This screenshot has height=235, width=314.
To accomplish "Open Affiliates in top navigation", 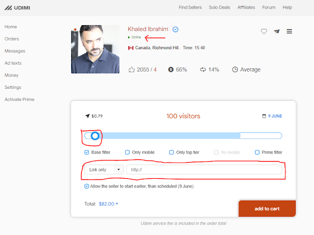I will pyautogui.click(x=246, y=7).
